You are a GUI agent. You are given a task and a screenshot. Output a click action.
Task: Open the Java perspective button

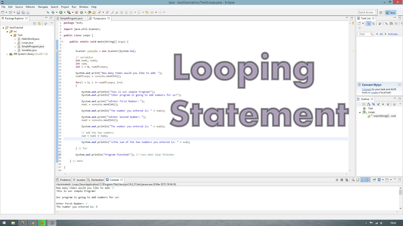[x=390, y=12]
